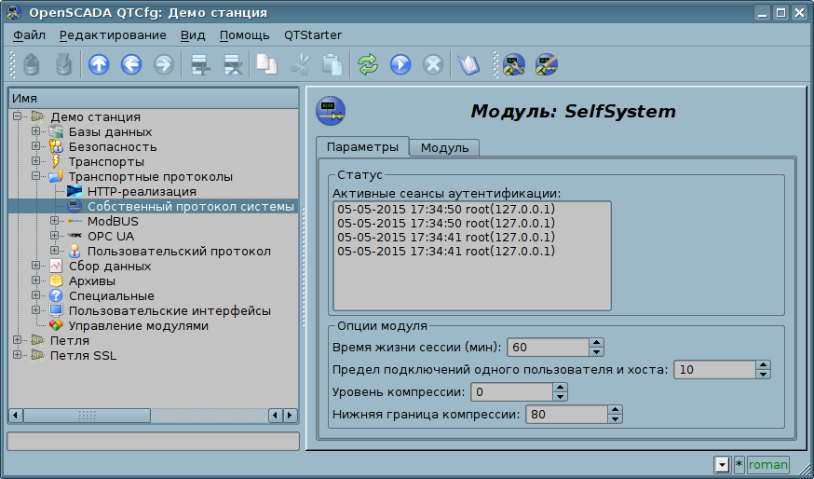
Task: Select first session entry 17:34:50 root
Action: (446, 210)
